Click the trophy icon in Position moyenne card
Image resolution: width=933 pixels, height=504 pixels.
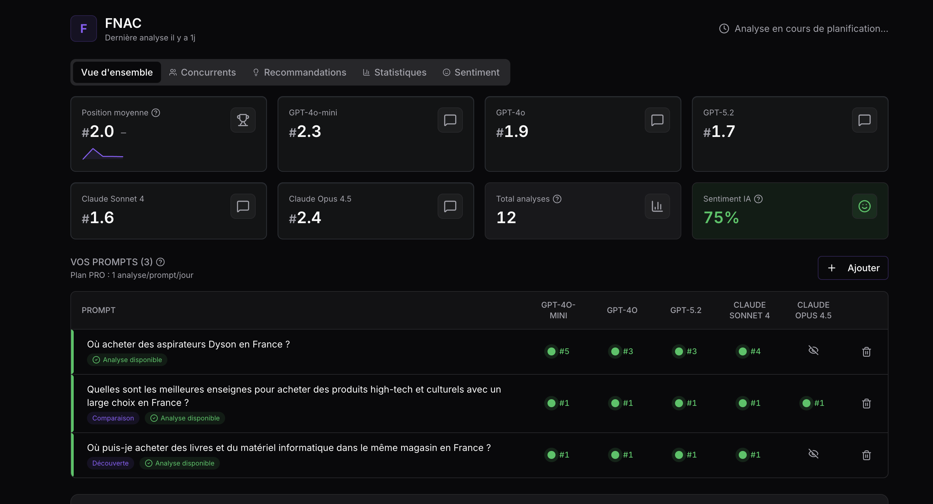[243, 120]
